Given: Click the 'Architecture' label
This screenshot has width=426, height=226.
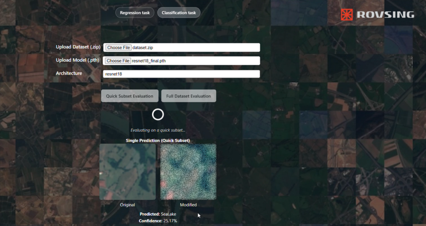Looking at the screenshot, I should pyautogui.click(x=69, y=73).
